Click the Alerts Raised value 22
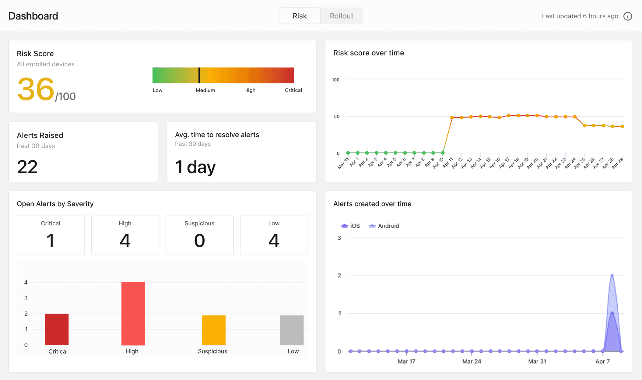Image resolution: width=642 pixels, height=380 pixels. coord(27,167)
